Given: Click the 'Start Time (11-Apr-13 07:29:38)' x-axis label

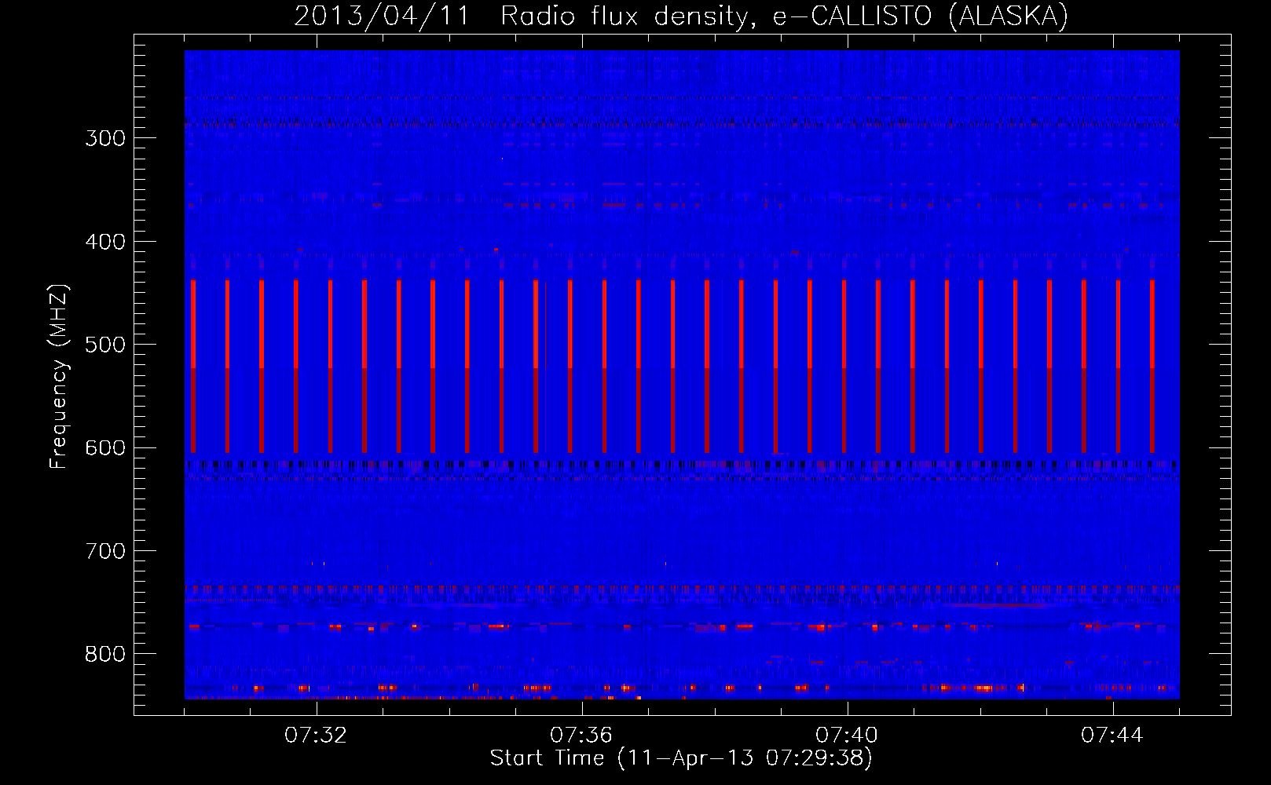Looking at the screenshot, I should click(x=681, y=758).
